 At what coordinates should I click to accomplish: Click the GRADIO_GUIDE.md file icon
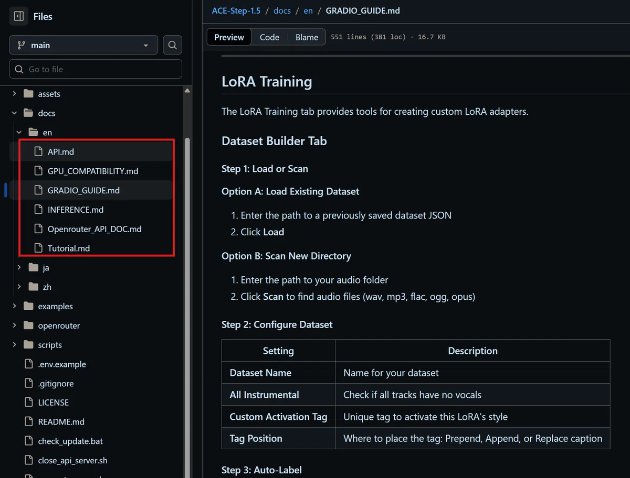coord(38,190)
